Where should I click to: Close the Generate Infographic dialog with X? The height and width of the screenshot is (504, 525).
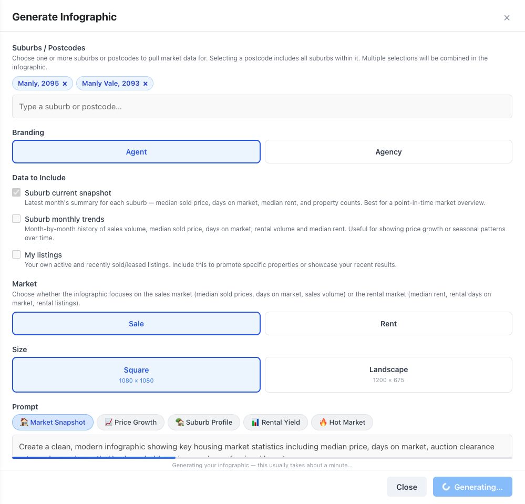tap(507, 18)
